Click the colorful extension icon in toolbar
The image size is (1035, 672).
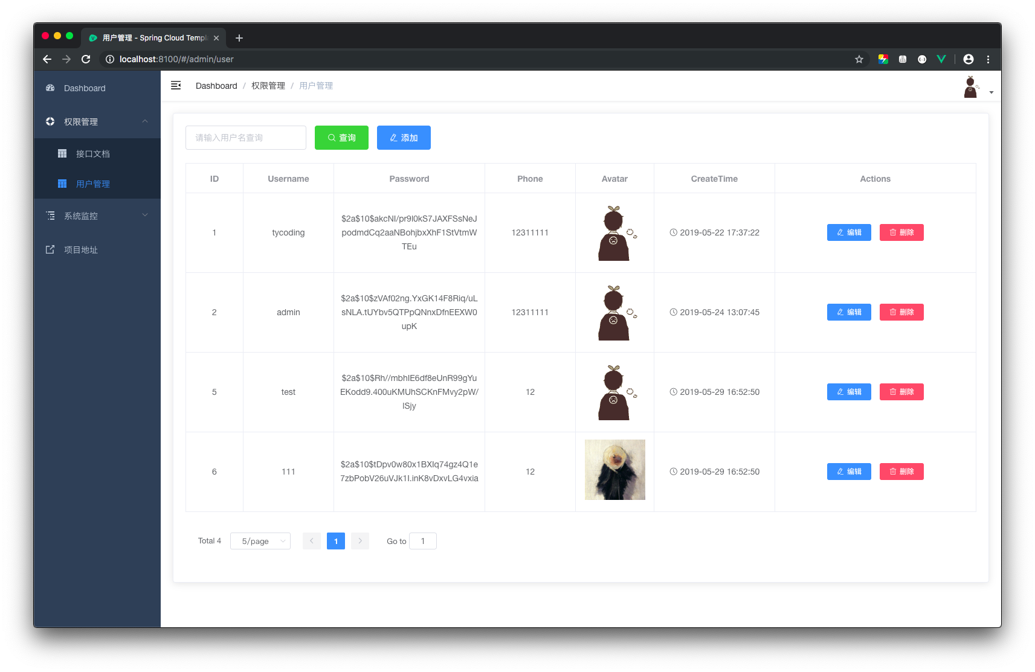tap(883, 59)
